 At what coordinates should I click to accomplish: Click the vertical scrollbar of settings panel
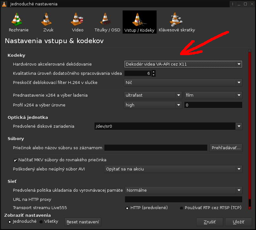coord(250,130)
